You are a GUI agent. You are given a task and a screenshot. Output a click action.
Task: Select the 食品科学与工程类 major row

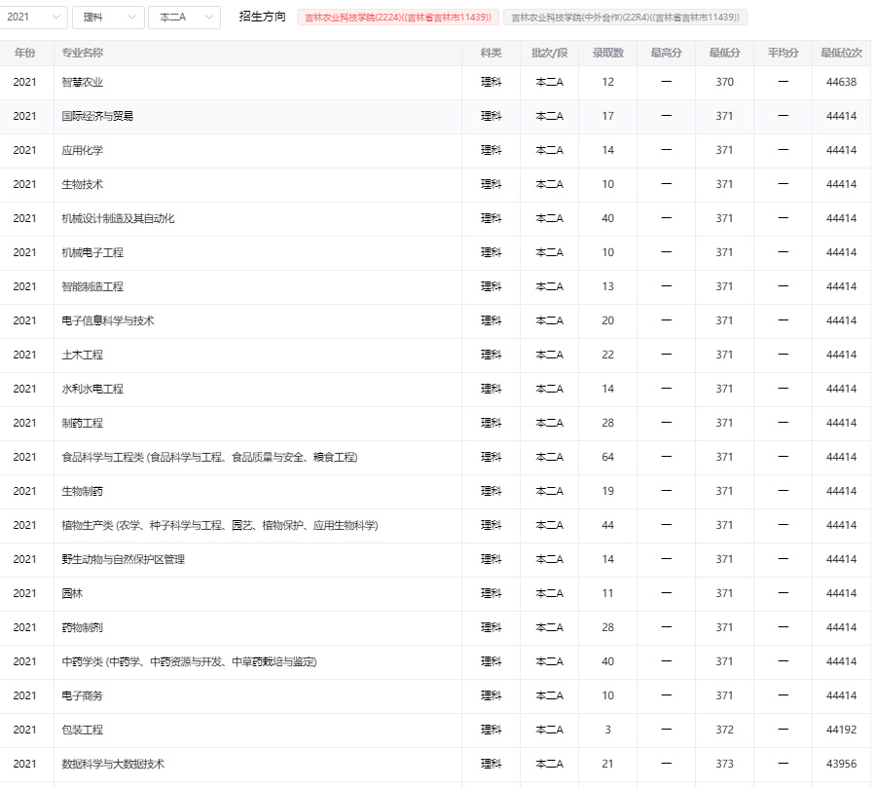[x=435, y=457]
